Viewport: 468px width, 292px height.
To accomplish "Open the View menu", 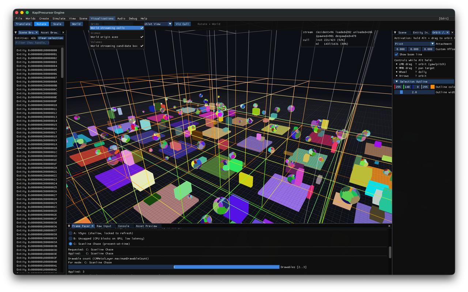I will [x=72, y=18].
